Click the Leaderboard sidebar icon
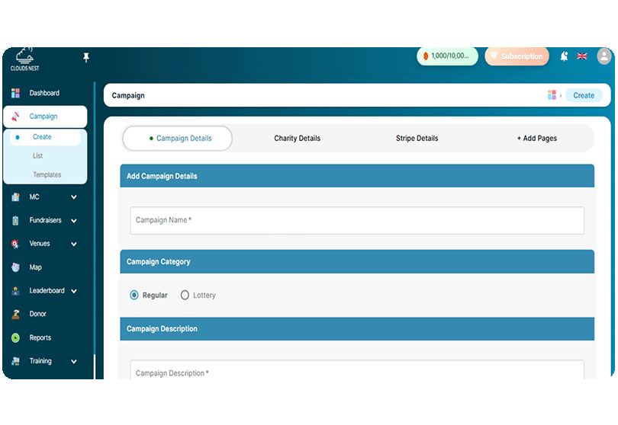Screen dimensions: 618x425 pyautogui.click(x=15, y=291)
